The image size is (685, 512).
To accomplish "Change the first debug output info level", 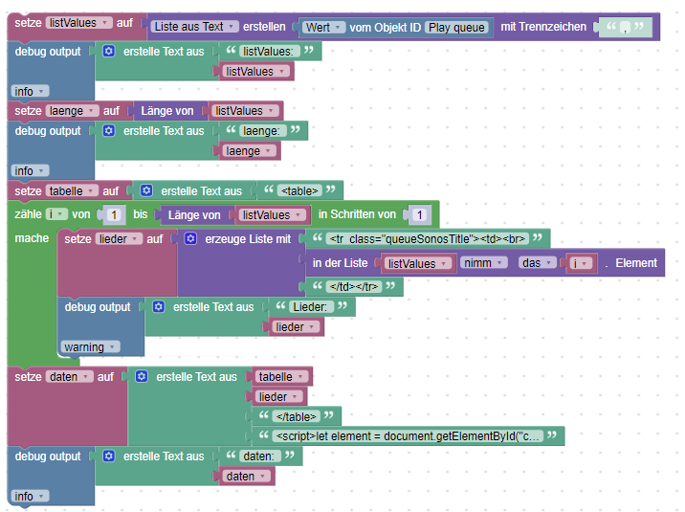I will [x=30, y=91].
